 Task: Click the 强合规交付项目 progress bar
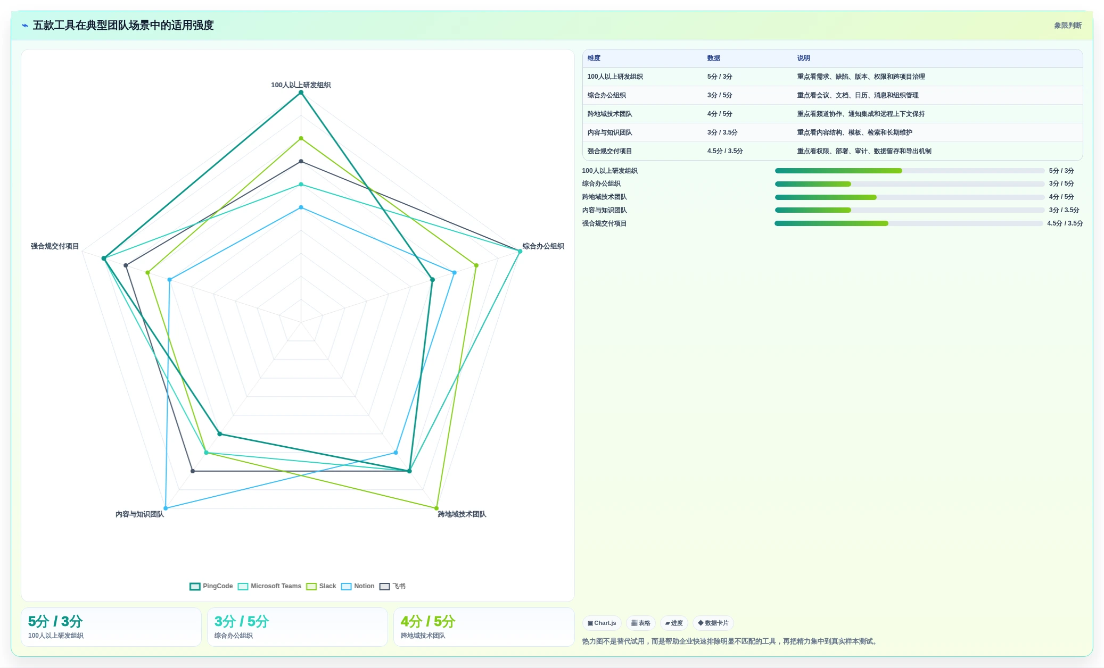[x=909, y=223]
